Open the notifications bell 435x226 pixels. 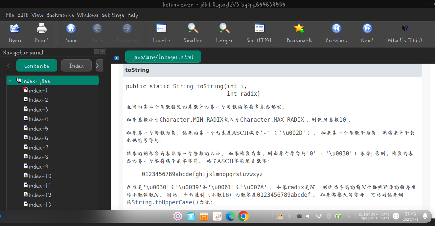click(425, 216)
